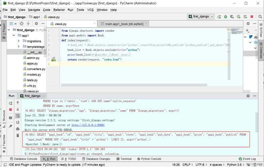Click indent setting 4 spaces
This screenshot has width=264, height=167.
(x=217, y=165)
